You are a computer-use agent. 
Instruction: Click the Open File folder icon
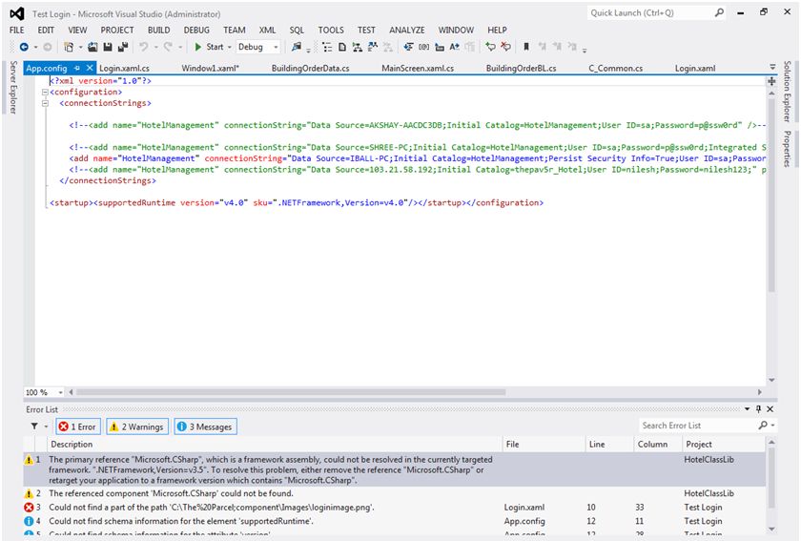click(92, 47)
